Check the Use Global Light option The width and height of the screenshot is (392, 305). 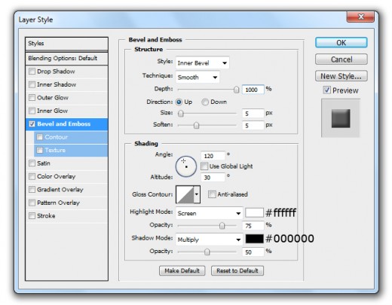tap(204, 166)
